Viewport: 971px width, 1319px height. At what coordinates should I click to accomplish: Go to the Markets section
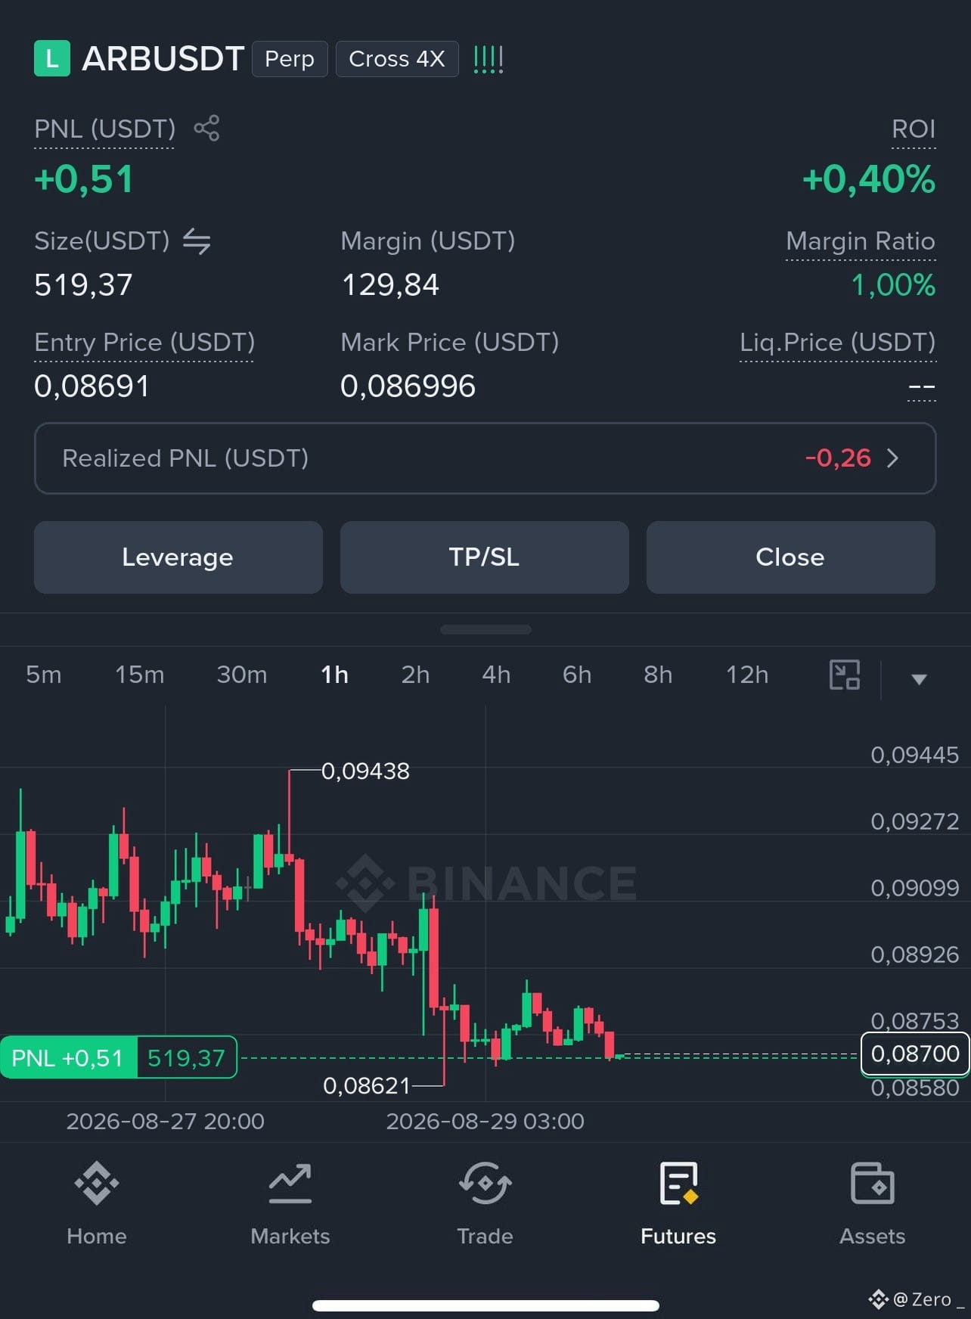pyautogui.click(x=290, y=1204)
